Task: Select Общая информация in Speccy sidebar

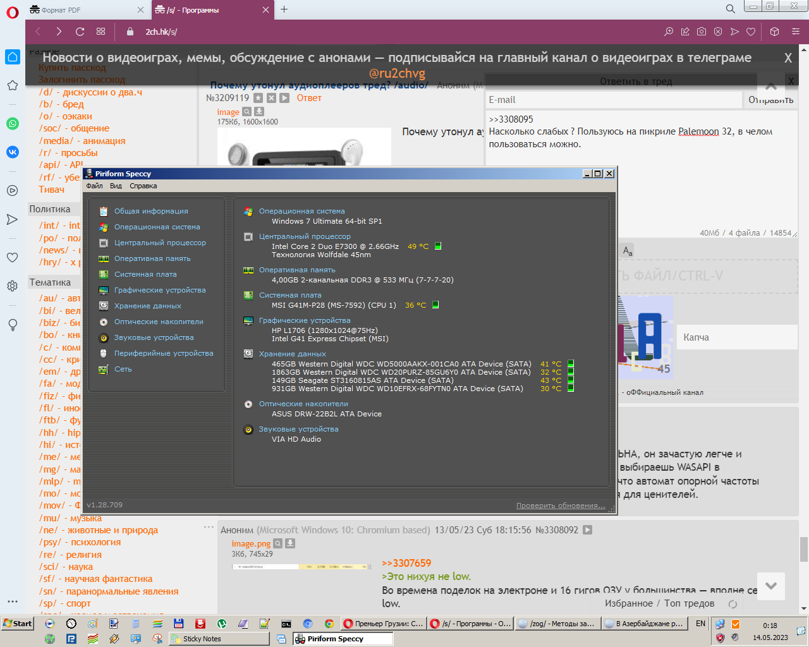Action: click(151, 211)
